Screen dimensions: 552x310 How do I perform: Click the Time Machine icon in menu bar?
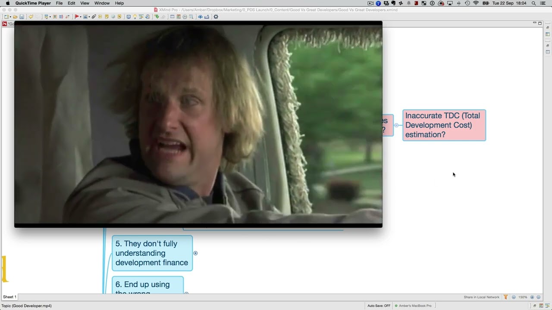(x=467, y=3)
